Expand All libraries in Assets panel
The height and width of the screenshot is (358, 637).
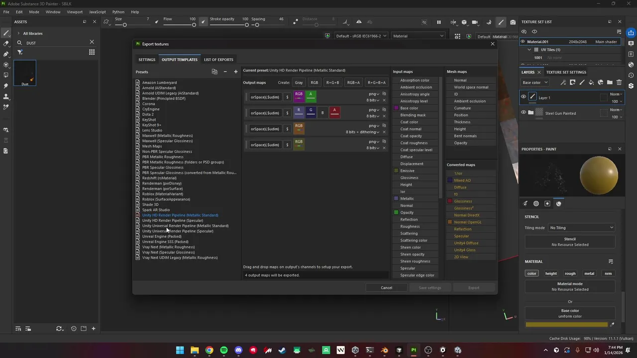pos(19,33)
